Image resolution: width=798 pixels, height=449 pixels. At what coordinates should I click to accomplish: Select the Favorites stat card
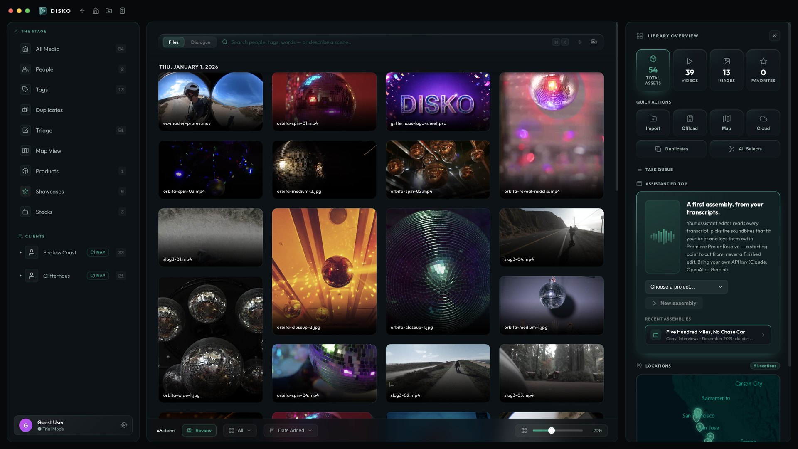[x=763, y=70]
